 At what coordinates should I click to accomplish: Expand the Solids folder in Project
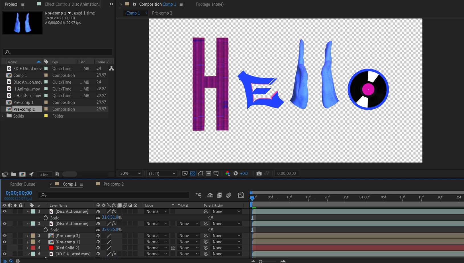point(3,116)
